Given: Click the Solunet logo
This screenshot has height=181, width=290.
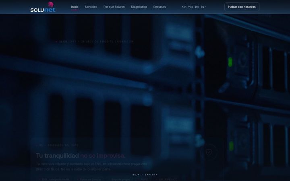Looking at the screenshot, I should 43,7.
